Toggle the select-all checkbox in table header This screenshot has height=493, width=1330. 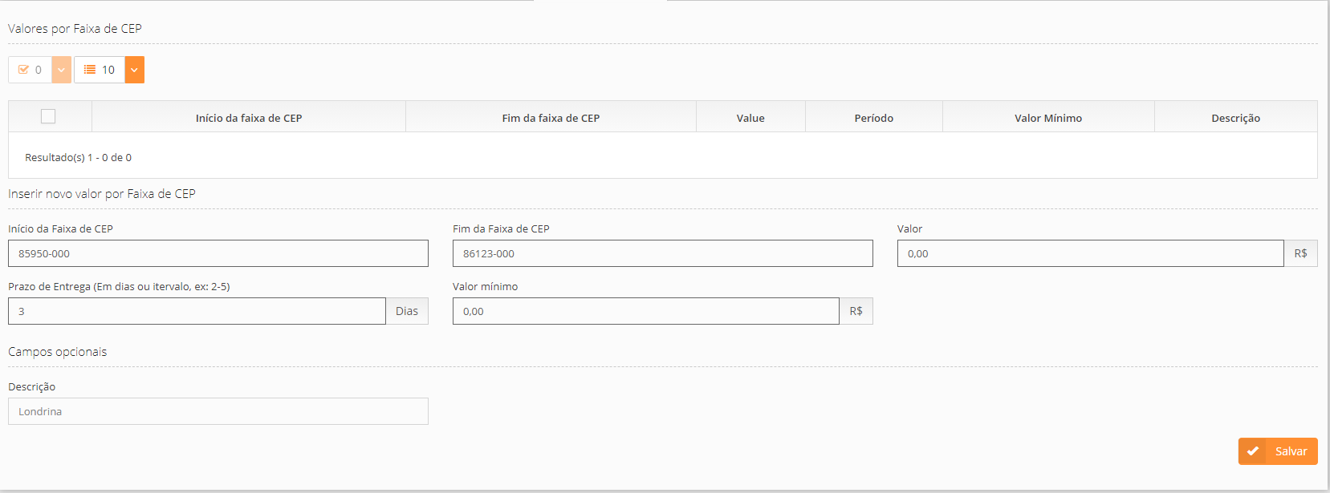point(48,117)
